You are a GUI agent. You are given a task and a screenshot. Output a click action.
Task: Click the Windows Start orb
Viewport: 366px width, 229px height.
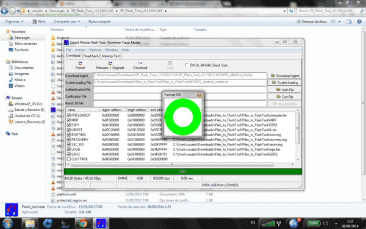pos(7,224)
